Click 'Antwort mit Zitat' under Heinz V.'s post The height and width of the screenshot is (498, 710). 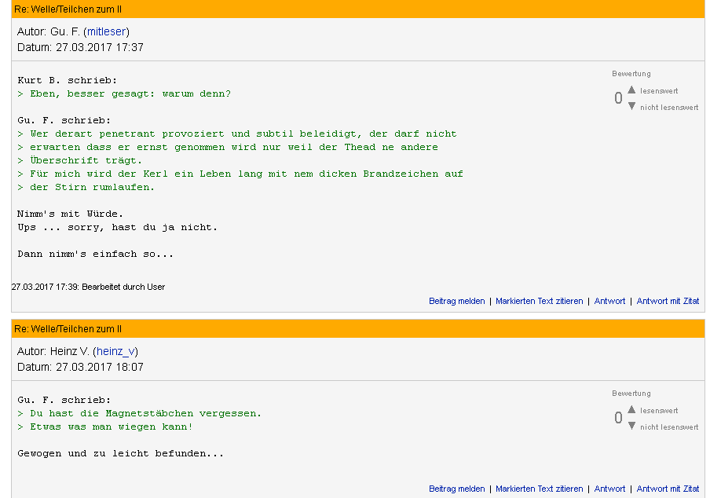668,489
